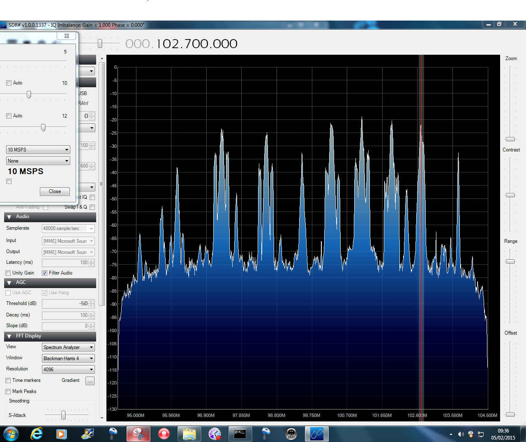Click the Zoom slider thumb
This screenshot has height=442, width=526.
coord(510,139)
